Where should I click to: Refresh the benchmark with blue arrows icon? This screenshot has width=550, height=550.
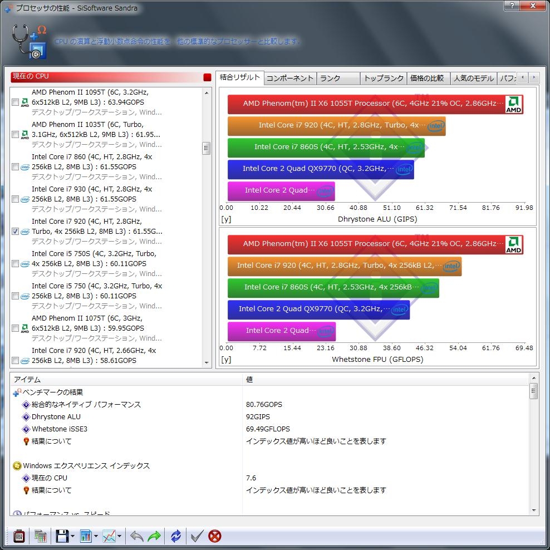coord(176,536)
